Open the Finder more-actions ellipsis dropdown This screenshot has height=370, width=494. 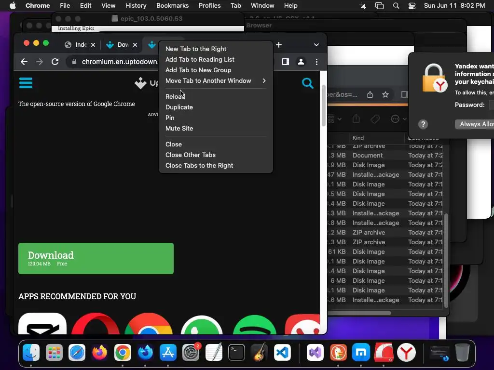(398, 119)
